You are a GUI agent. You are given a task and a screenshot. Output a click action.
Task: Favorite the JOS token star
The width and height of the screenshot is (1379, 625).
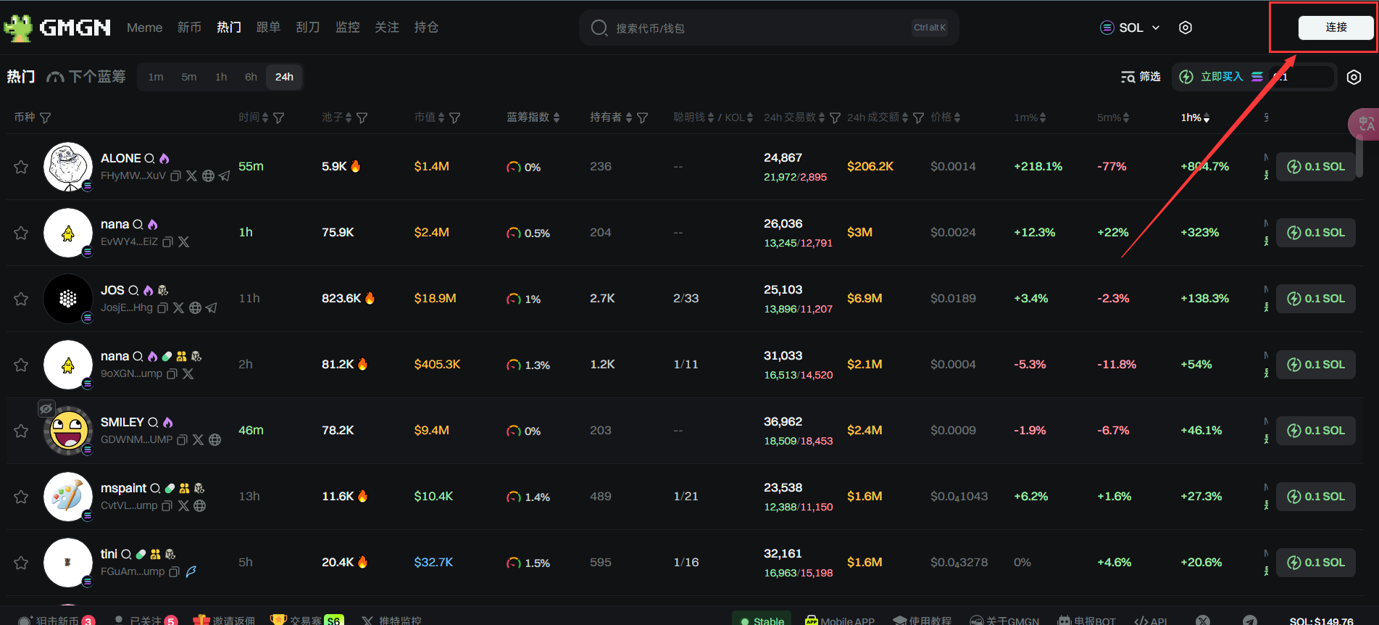point(21,299)
